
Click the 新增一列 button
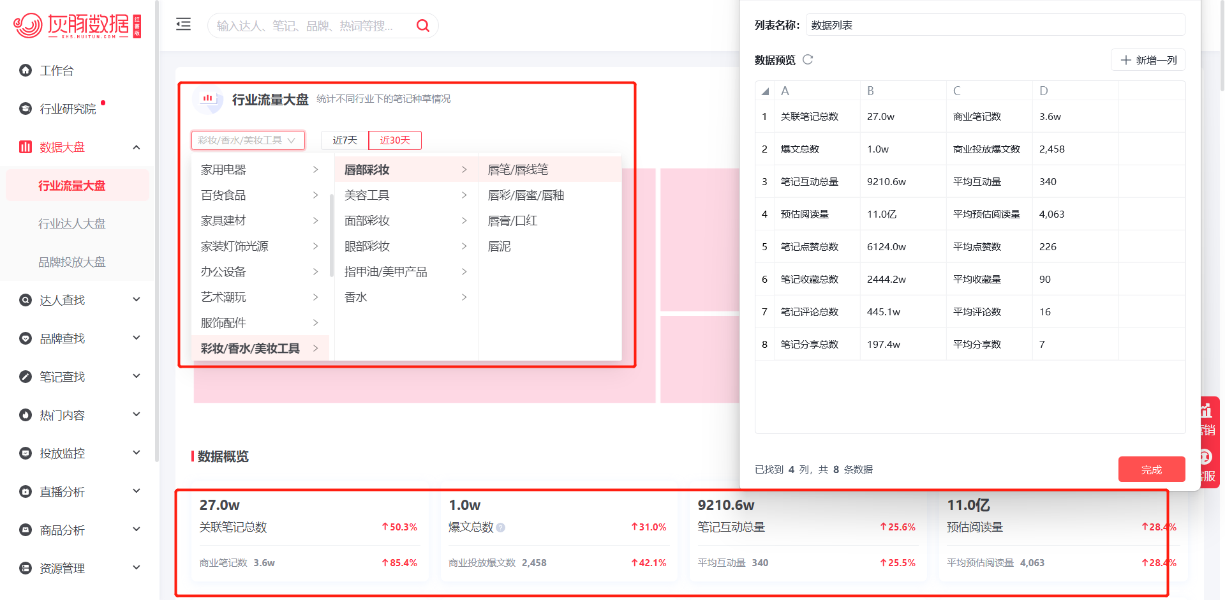pyautogui.click(x=1148, y=60)
